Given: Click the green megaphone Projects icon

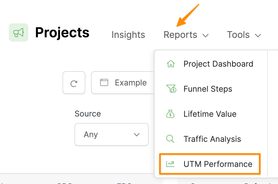Looking at the screenshot, I should coord(19,33).
